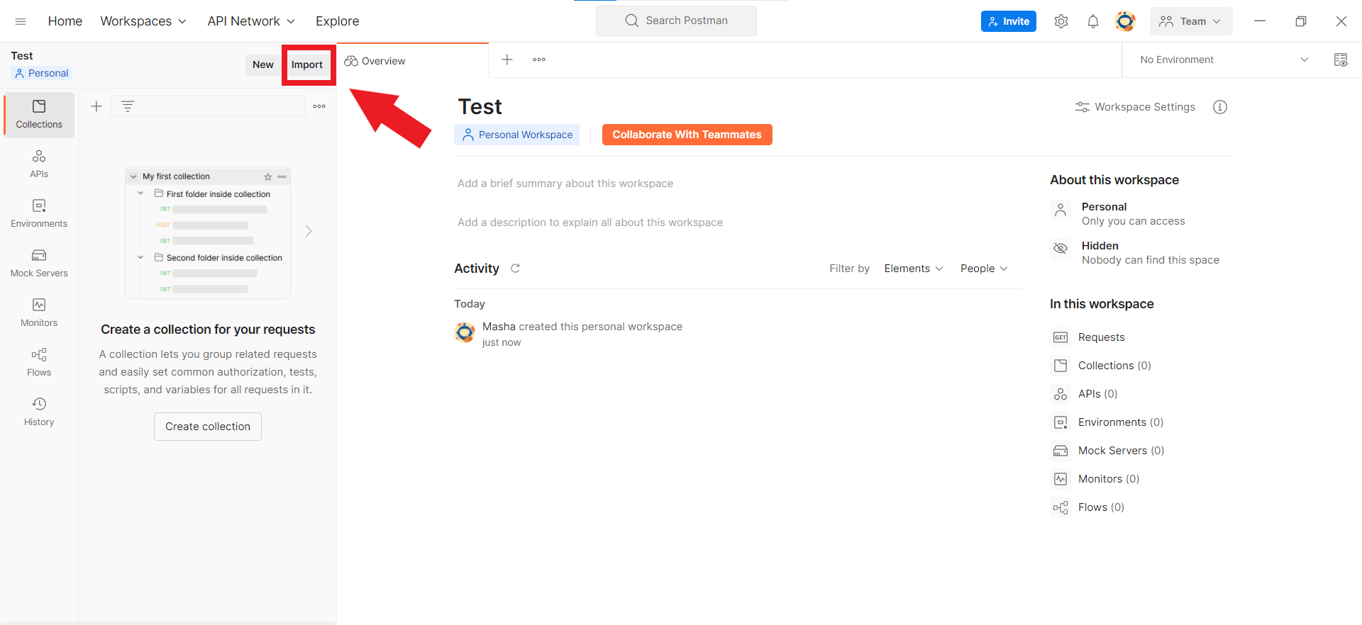Click the filter icon in collections panel
Viewport: 1362px width, 625px height.
click(x=128, y=106)
